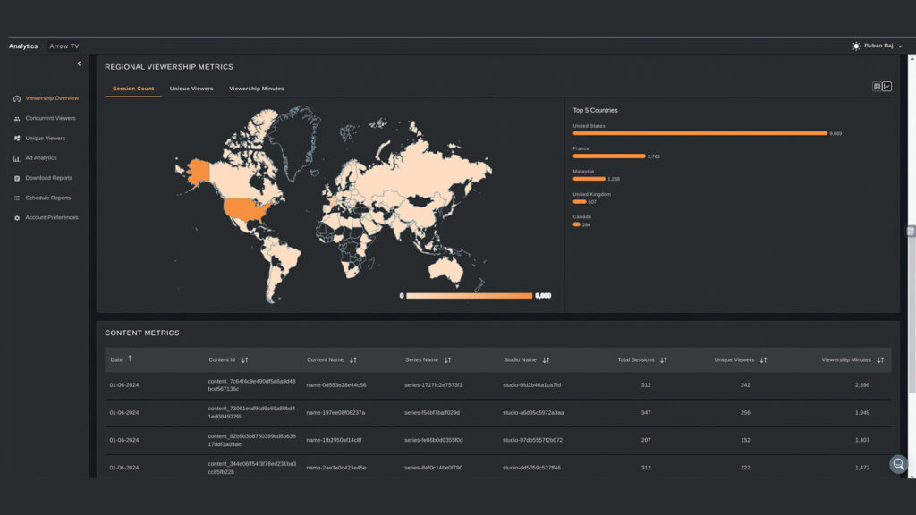Click the Download Reports clipboard icon
Viewport: 916px width, 515px height.
17,178
